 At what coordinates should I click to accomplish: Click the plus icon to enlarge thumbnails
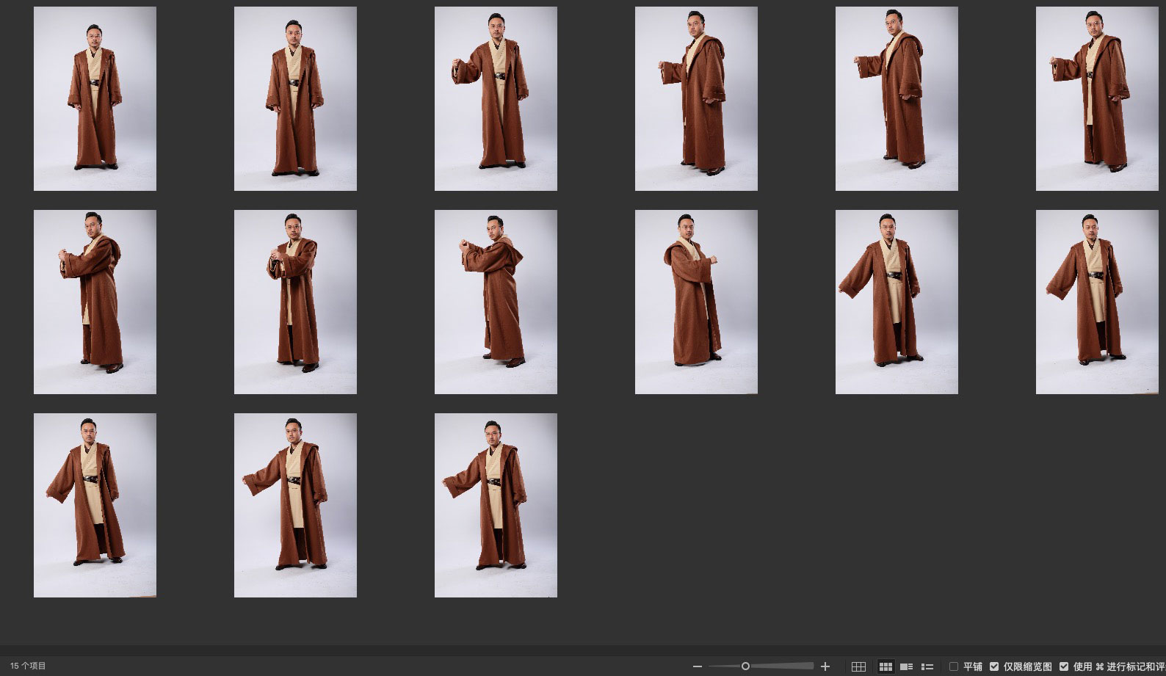click(x=825, y=666)
